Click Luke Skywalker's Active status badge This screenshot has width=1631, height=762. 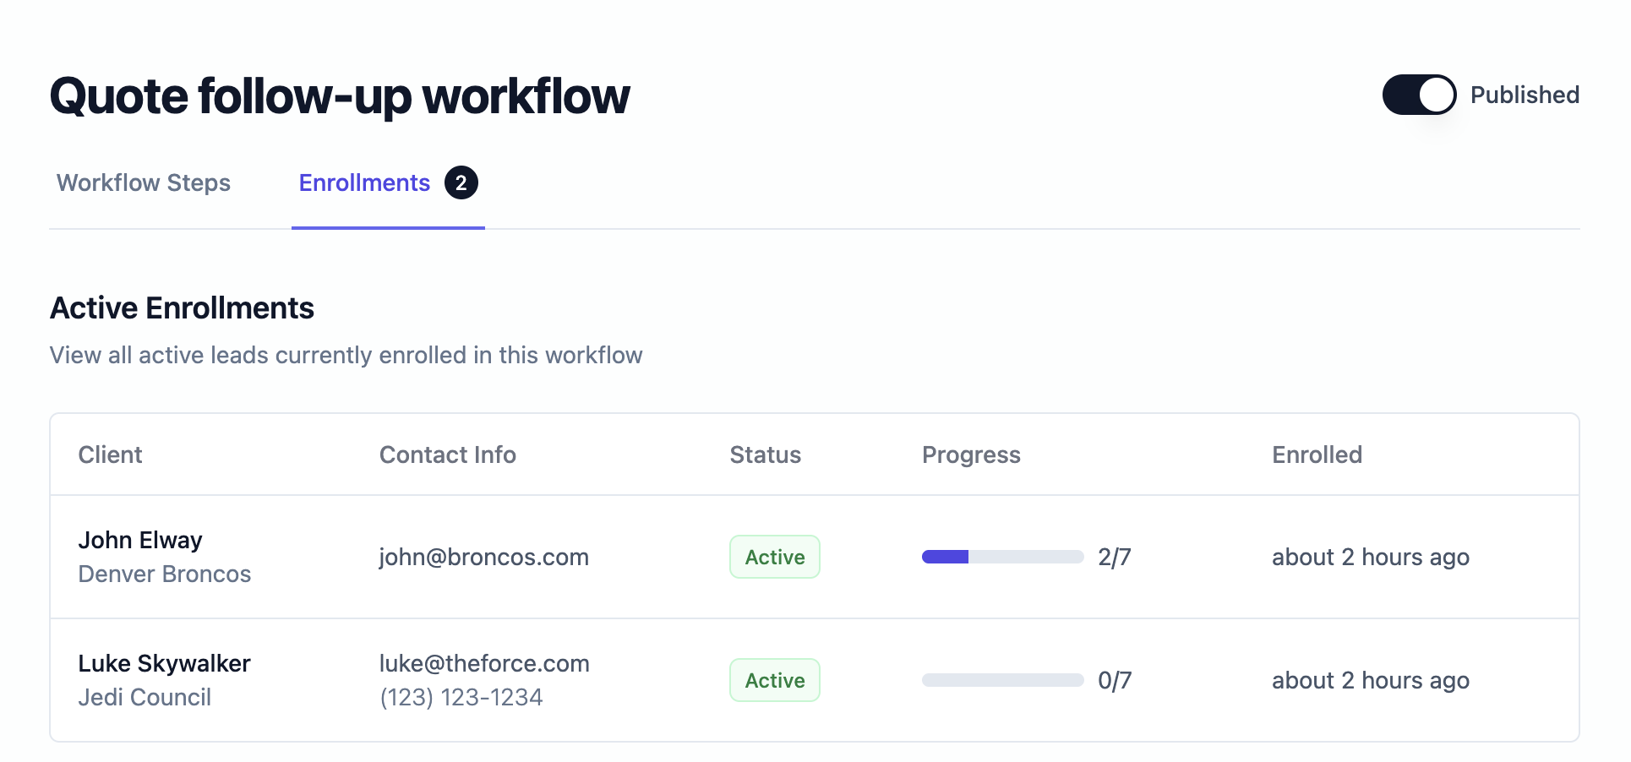774,680
